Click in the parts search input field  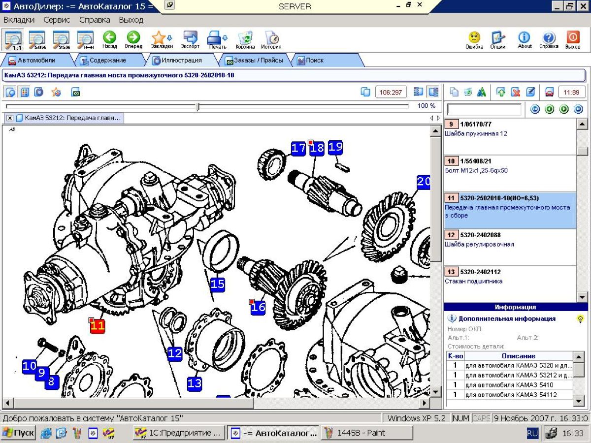pos(484,109)
